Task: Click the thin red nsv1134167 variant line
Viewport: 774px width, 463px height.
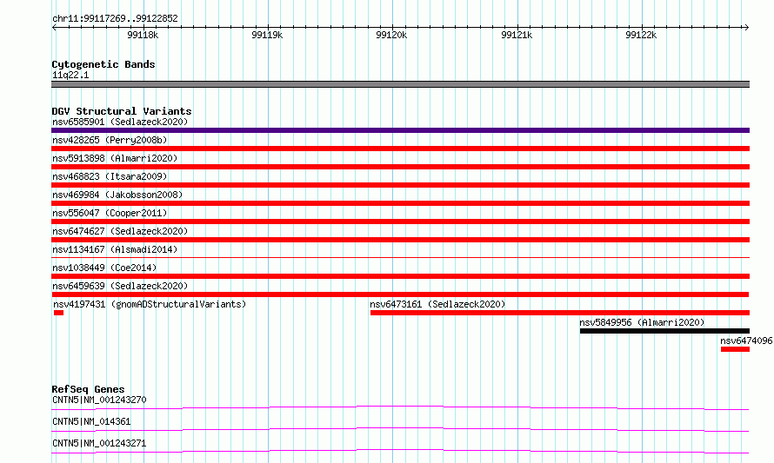Action: pos(400,257)
